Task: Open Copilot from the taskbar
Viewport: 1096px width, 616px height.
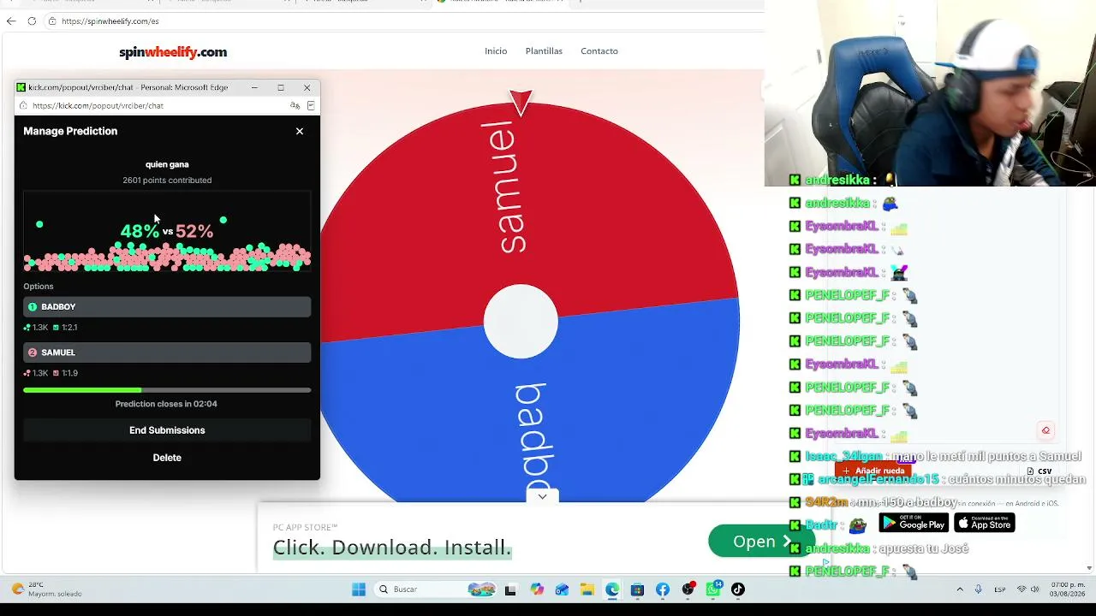Action: [x=537, y=589]
